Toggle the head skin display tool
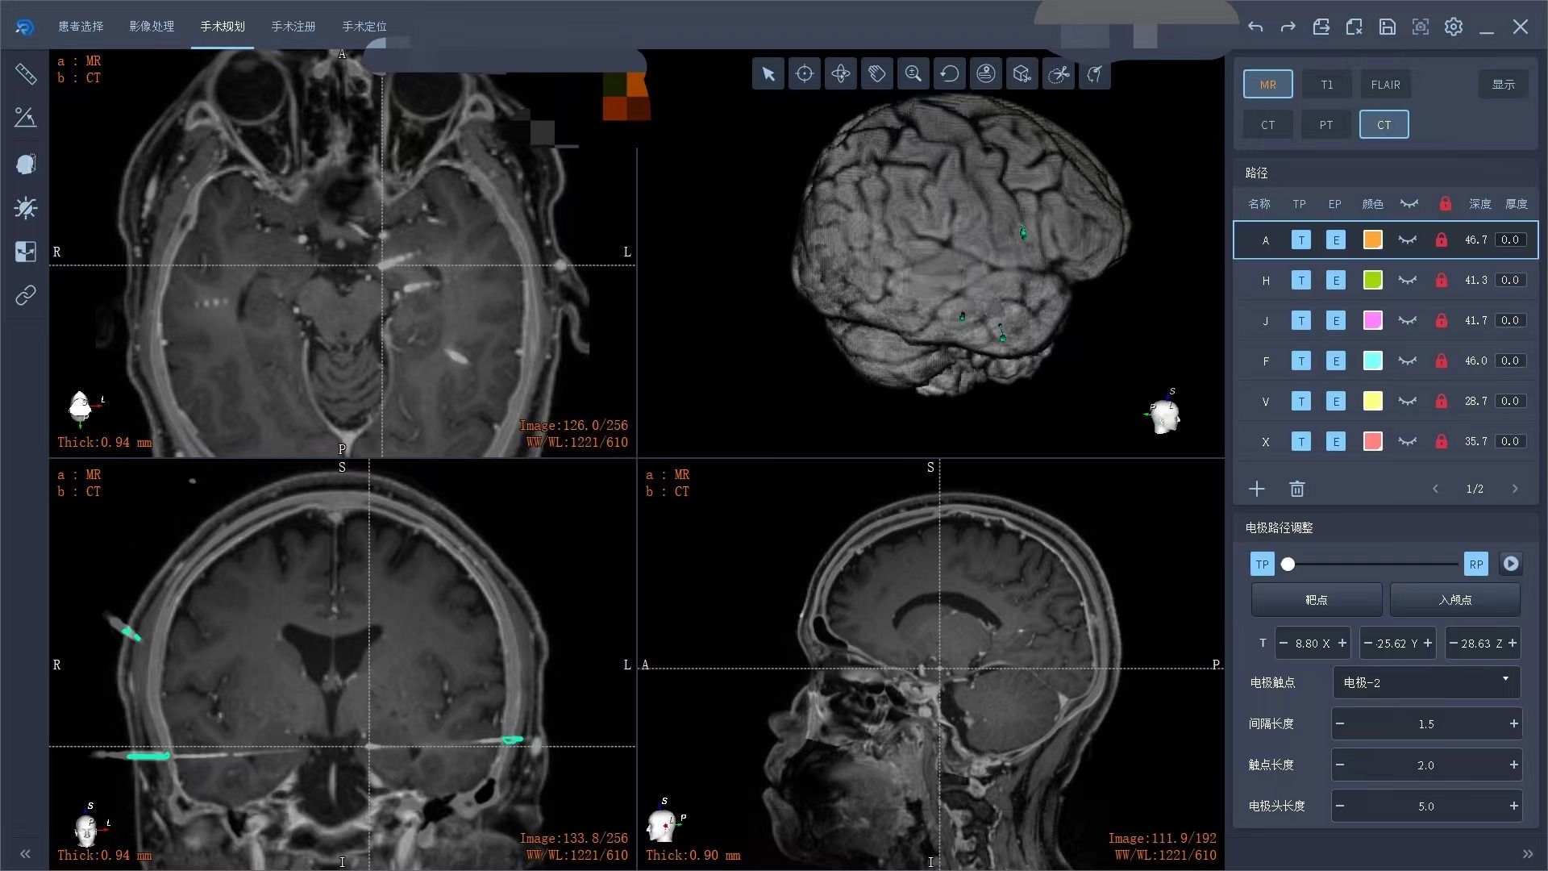This screenshot has width=1548, height=871. [x=986, y=74]
